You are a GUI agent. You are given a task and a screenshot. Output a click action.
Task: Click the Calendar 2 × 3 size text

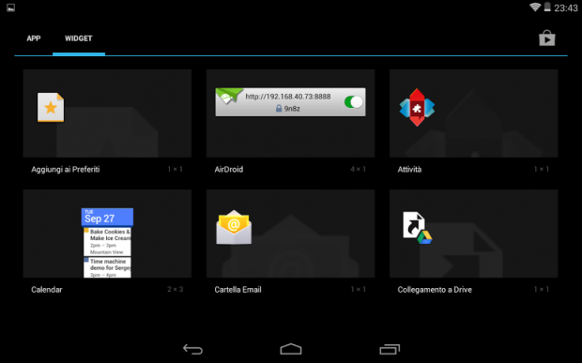coord(175,289)
